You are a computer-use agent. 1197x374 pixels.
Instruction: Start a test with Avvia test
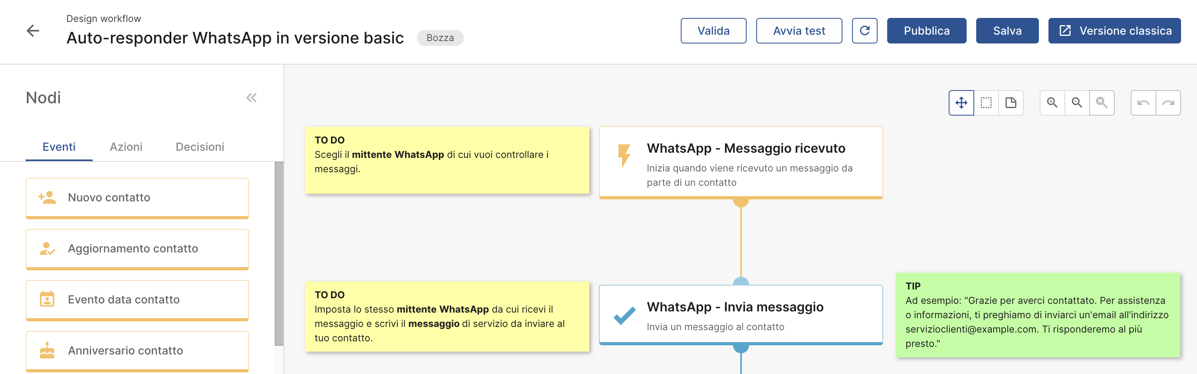(799, 31)
